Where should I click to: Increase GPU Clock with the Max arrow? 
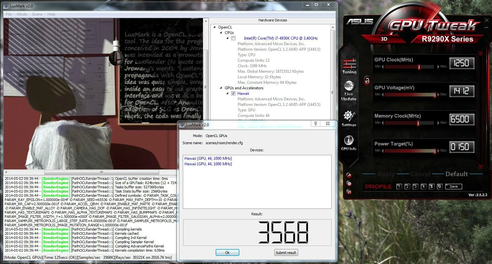click(x=438, y=67)
